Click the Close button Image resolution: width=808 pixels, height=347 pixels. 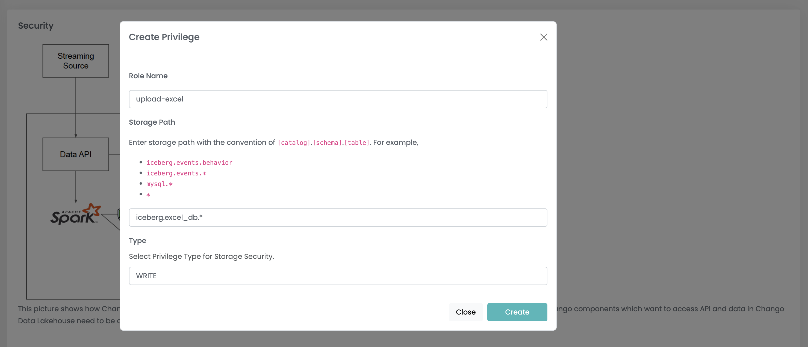[465, 312]
